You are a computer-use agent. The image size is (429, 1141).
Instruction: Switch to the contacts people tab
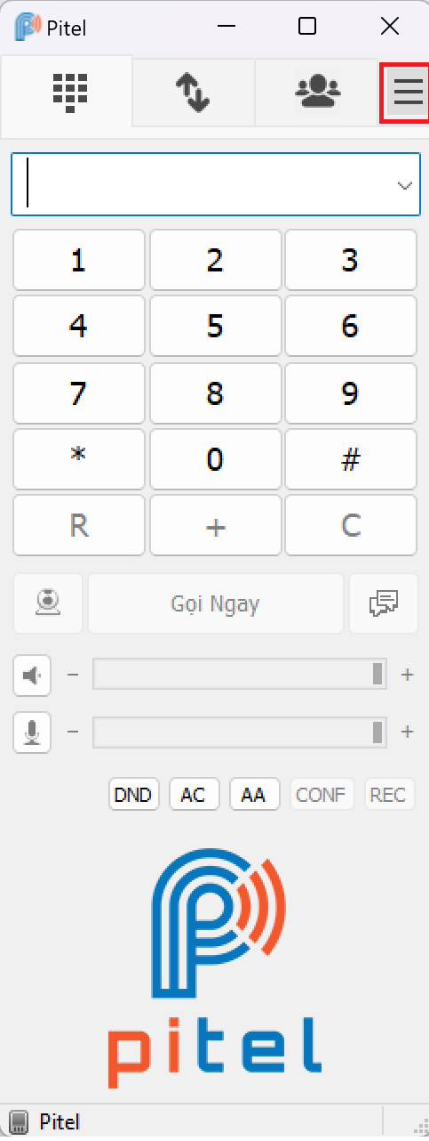point(317,92)
